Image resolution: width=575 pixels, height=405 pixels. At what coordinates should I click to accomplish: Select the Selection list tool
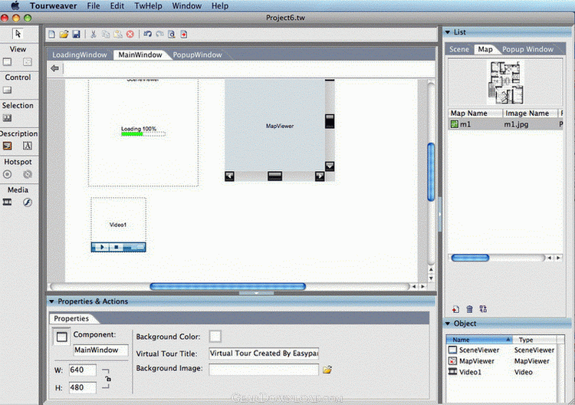[x=8, y=118]
